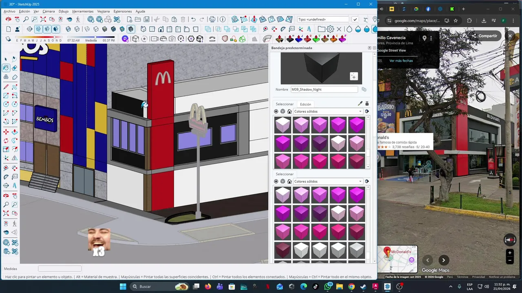The height and width of the screenshot is (293, 522).
Task: Toggle the tray auto-hide pin
Action: [369, 48]
